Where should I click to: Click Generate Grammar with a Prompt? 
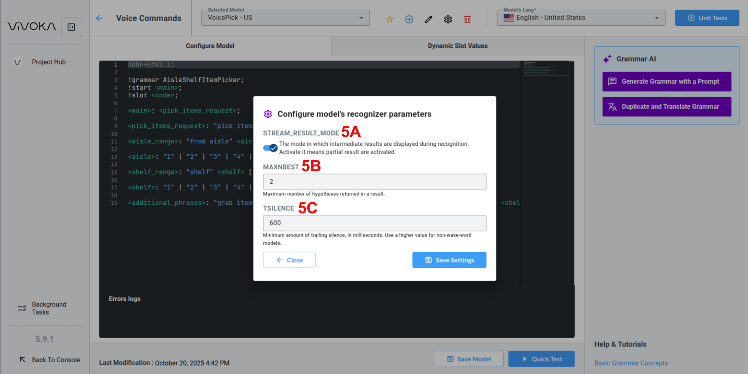click(667, 81)
